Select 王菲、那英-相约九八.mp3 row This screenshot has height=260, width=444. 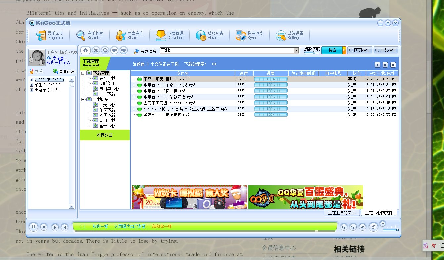tap(264, 79)
